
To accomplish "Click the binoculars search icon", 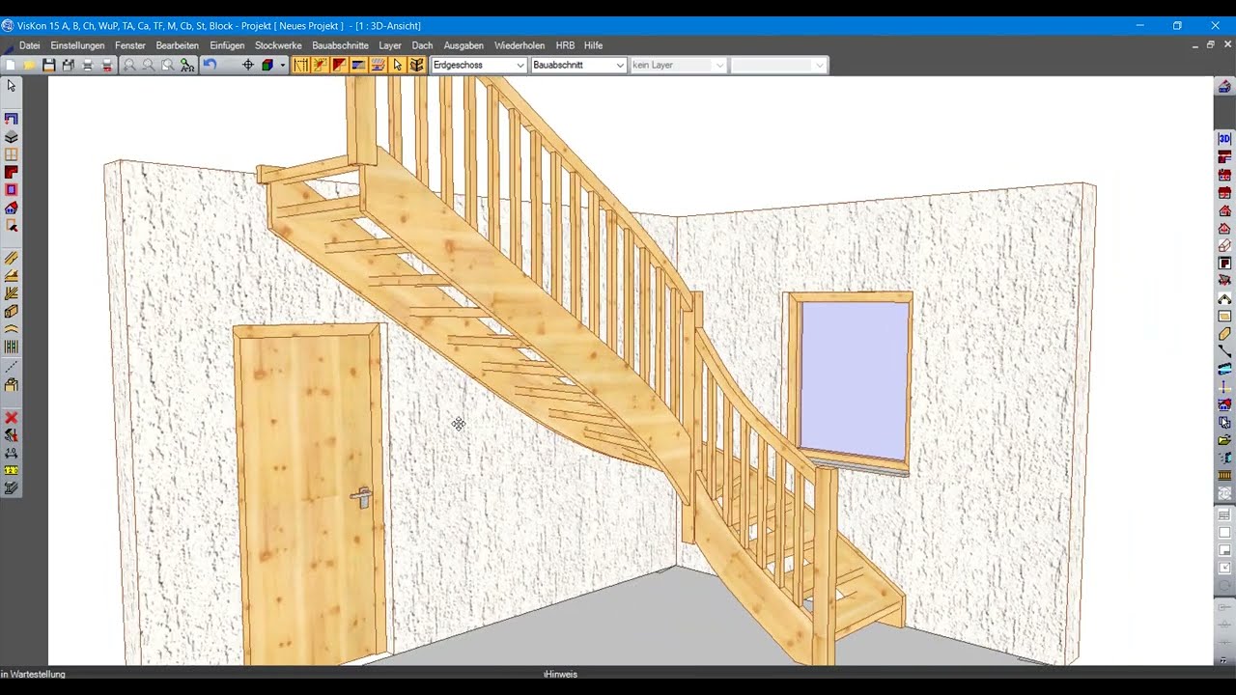I will click(x=187, y=65).
